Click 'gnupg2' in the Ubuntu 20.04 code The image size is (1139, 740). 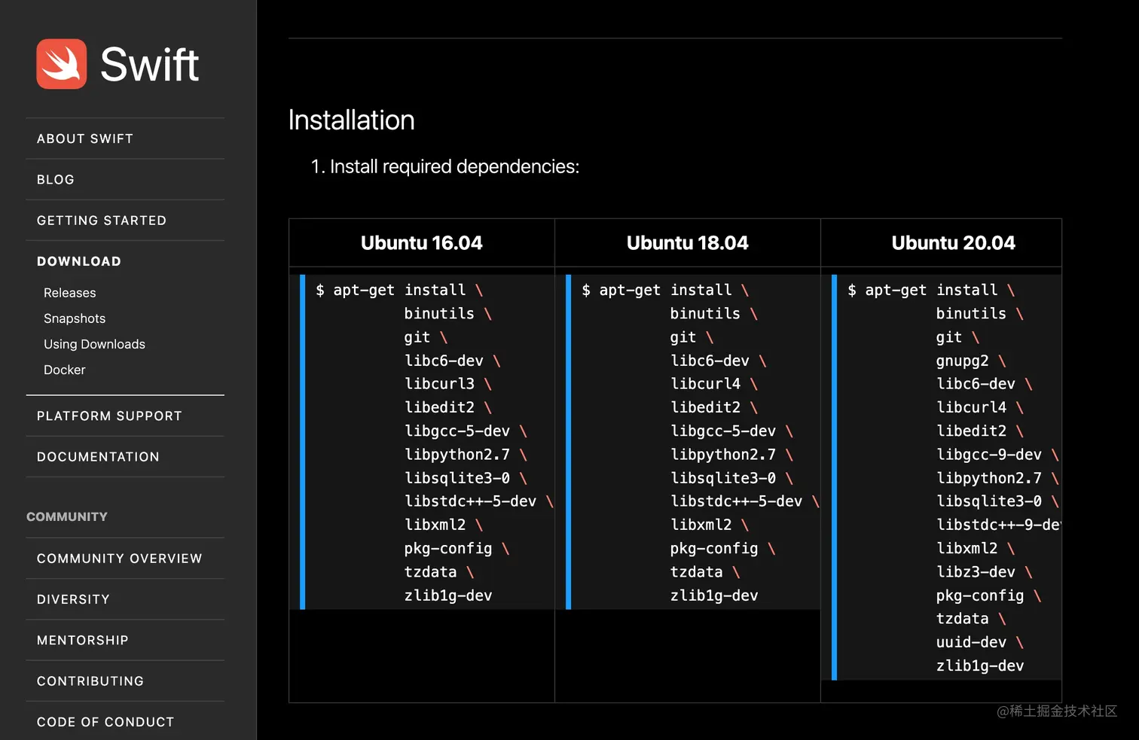click(x=963, y=361)
